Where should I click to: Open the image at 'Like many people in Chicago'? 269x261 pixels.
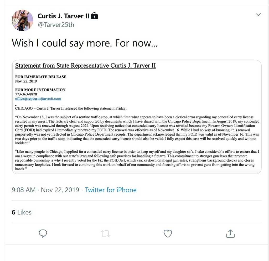(137, 160)
